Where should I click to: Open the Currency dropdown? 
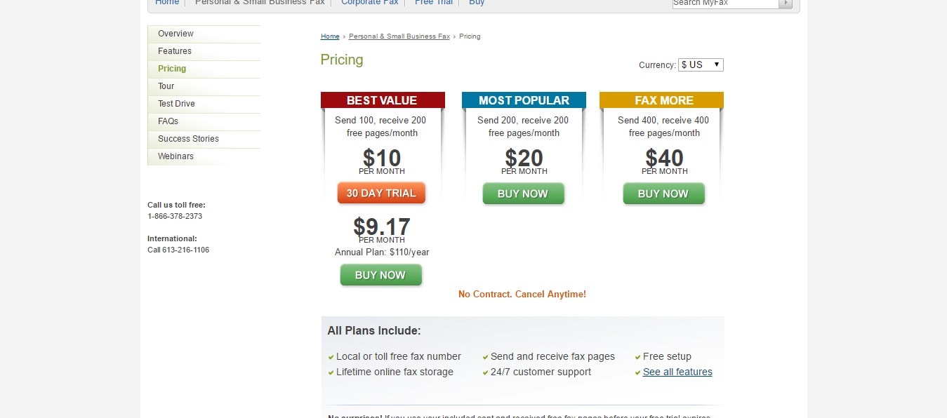click(701, 65)
